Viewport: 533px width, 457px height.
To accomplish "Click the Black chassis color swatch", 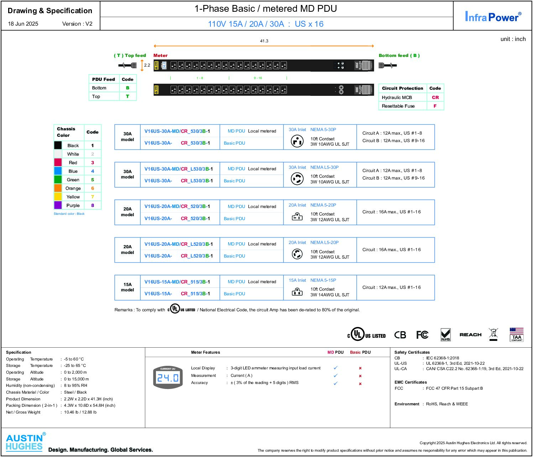I will 58,145.
